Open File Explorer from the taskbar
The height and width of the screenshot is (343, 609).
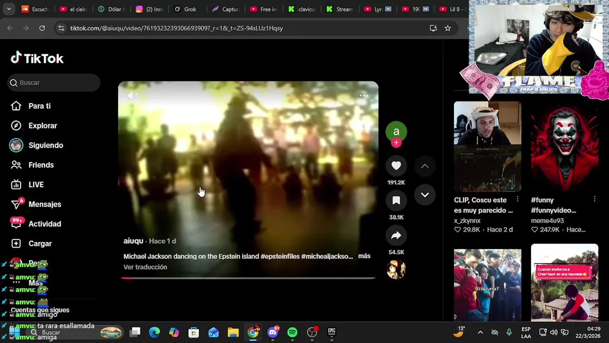click(233, 332)
